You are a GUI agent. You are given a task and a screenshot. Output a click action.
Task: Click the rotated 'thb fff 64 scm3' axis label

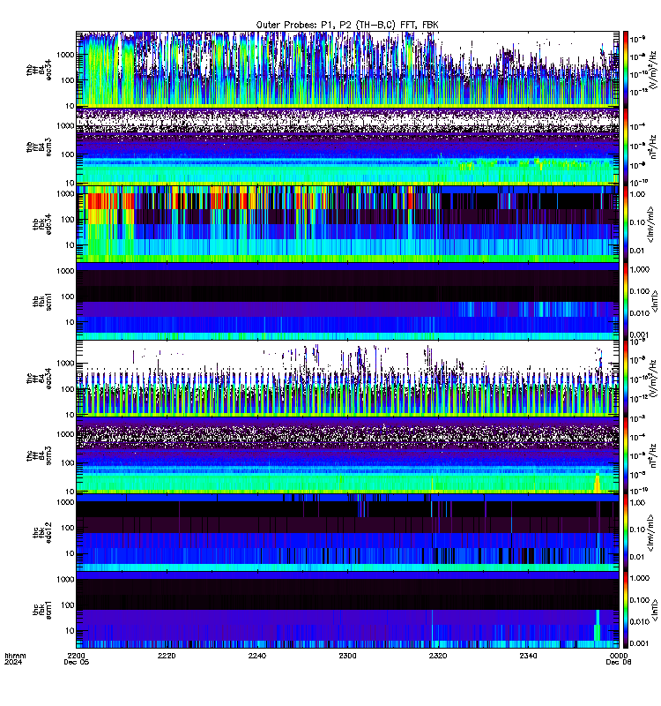(x=39, y=147)
